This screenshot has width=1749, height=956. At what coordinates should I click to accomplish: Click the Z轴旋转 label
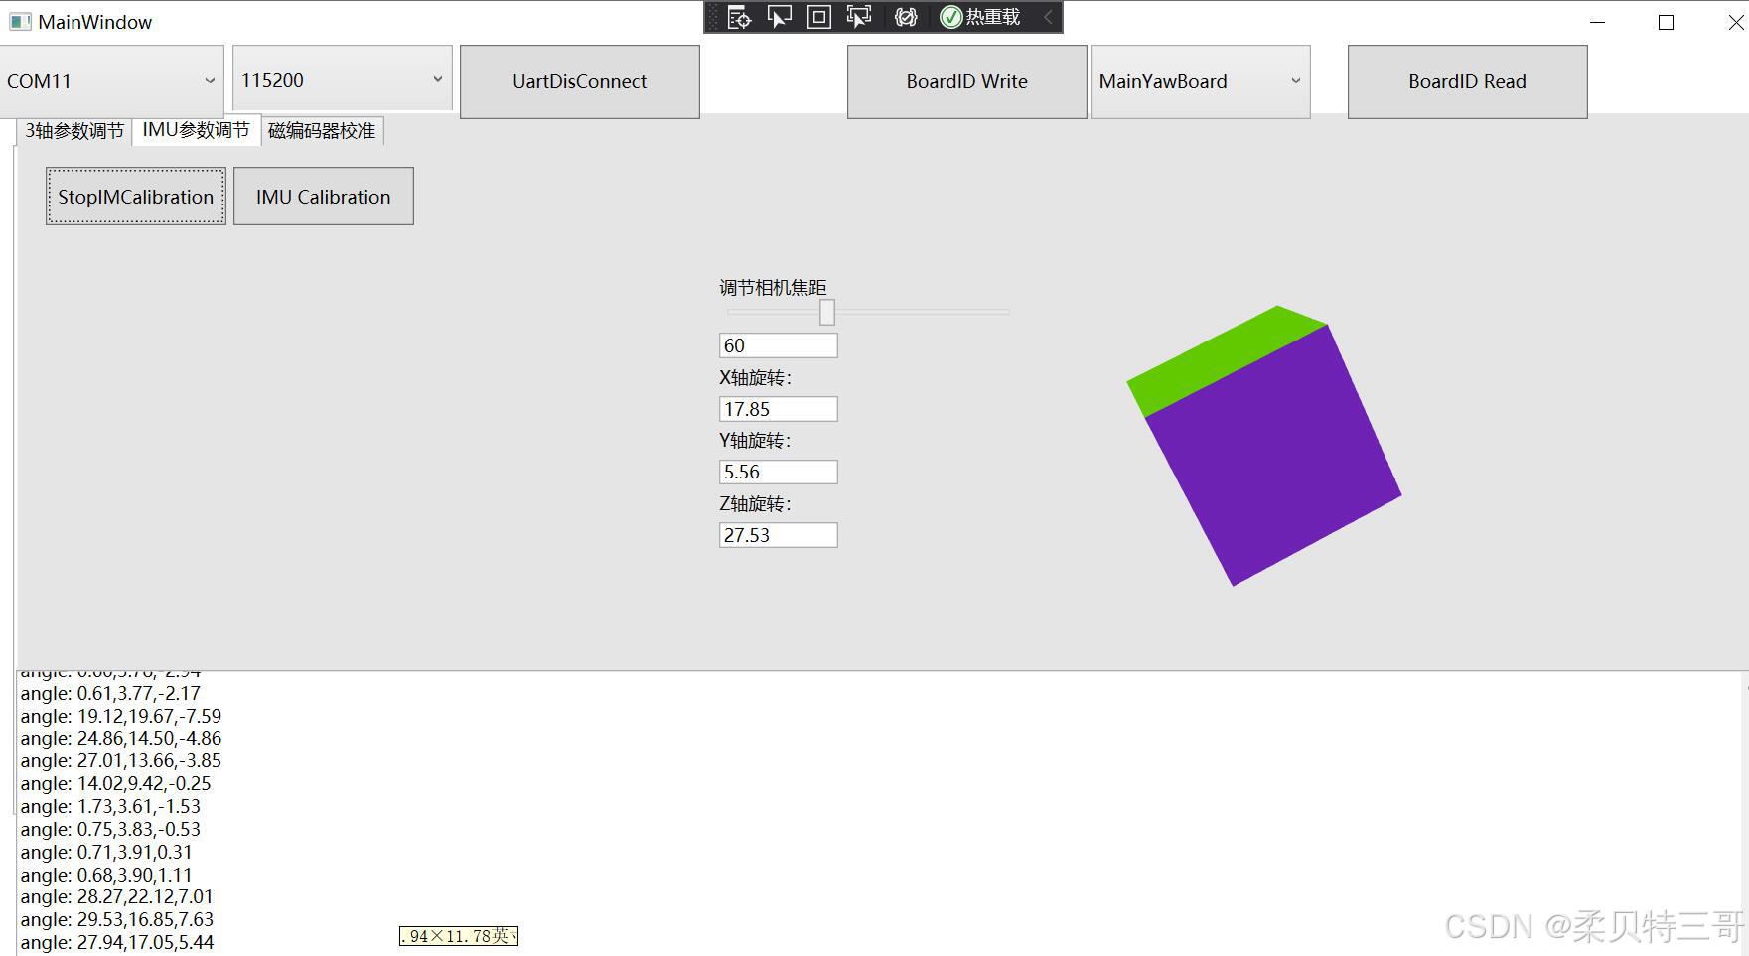(x=755, y=504)
